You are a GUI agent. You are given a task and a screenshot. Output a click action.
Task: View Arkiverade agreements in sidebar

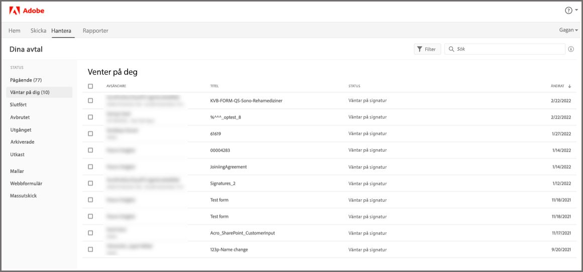point(22,142)
